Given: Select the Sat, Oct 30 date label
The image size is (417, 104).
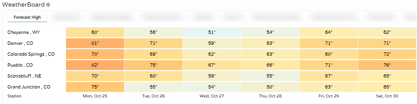Looking at the screenshot, I should pos(387,96).
